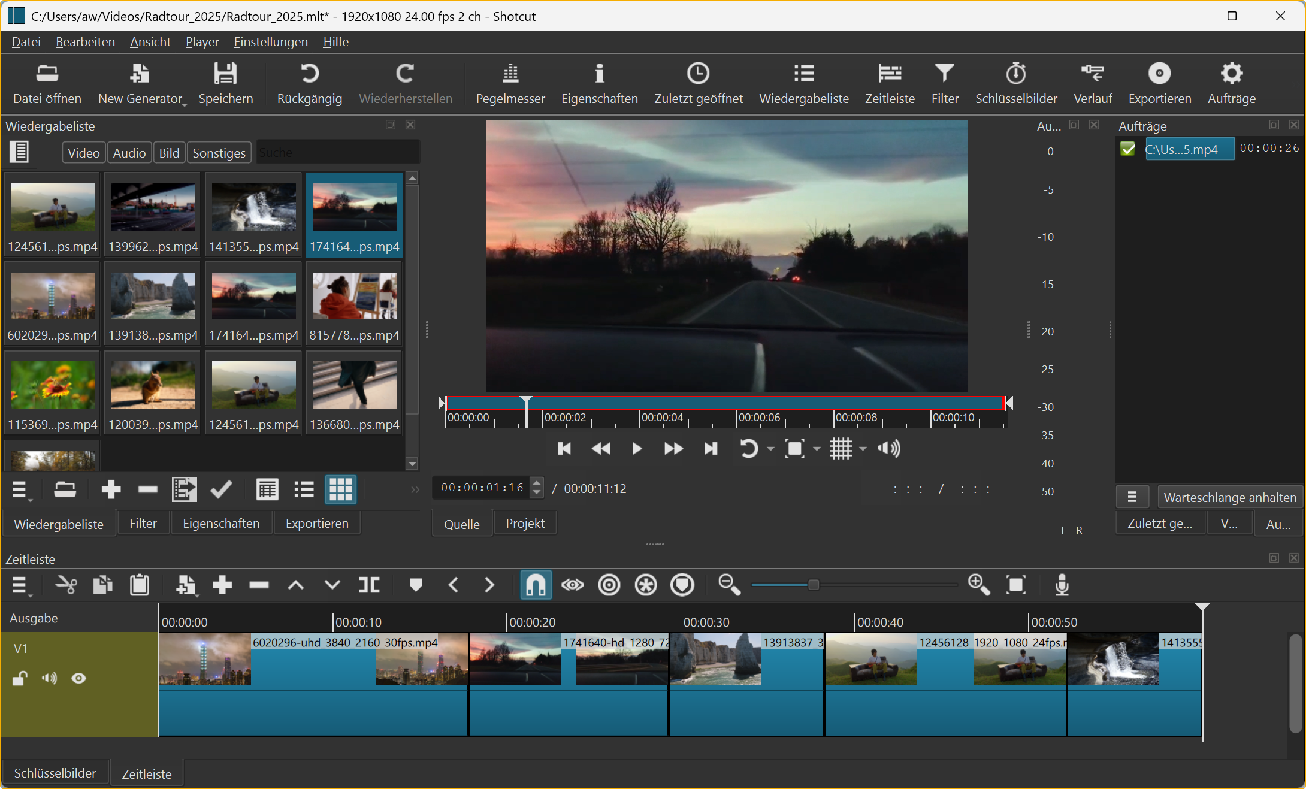Zoom timeline to fit
1306x789 pixels.
tap(1016, 585)
